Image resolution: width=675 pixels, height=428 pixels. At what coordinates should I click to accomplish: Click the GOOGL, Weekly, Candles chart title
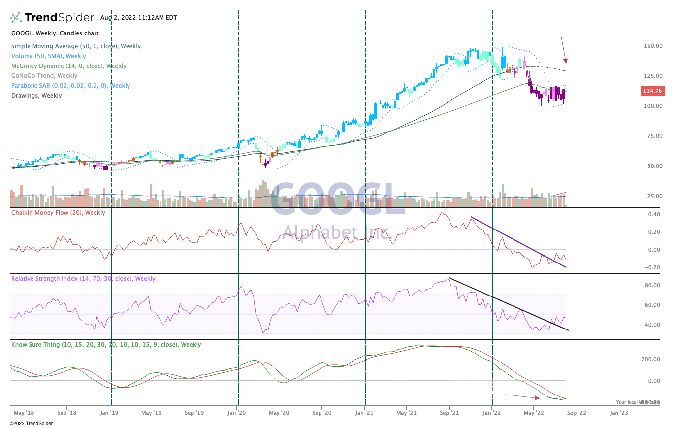pyautogui.click(x=55, y=33)
